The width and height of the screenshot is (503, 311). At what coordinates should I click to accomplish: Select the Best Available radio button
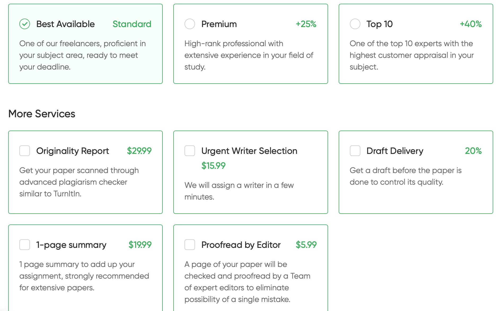click(25, 24)
